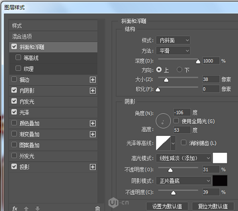Enable the 纹理 checkbox
The width and height of the screenshot is (238, 211).
point(18,68)
